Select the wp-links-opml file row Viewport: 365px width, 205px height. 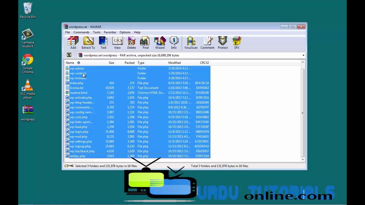tap(137, 122)
